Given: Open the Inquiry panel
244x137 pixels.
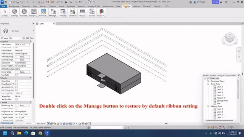Looking at the screenshot, I should point(82,13).
